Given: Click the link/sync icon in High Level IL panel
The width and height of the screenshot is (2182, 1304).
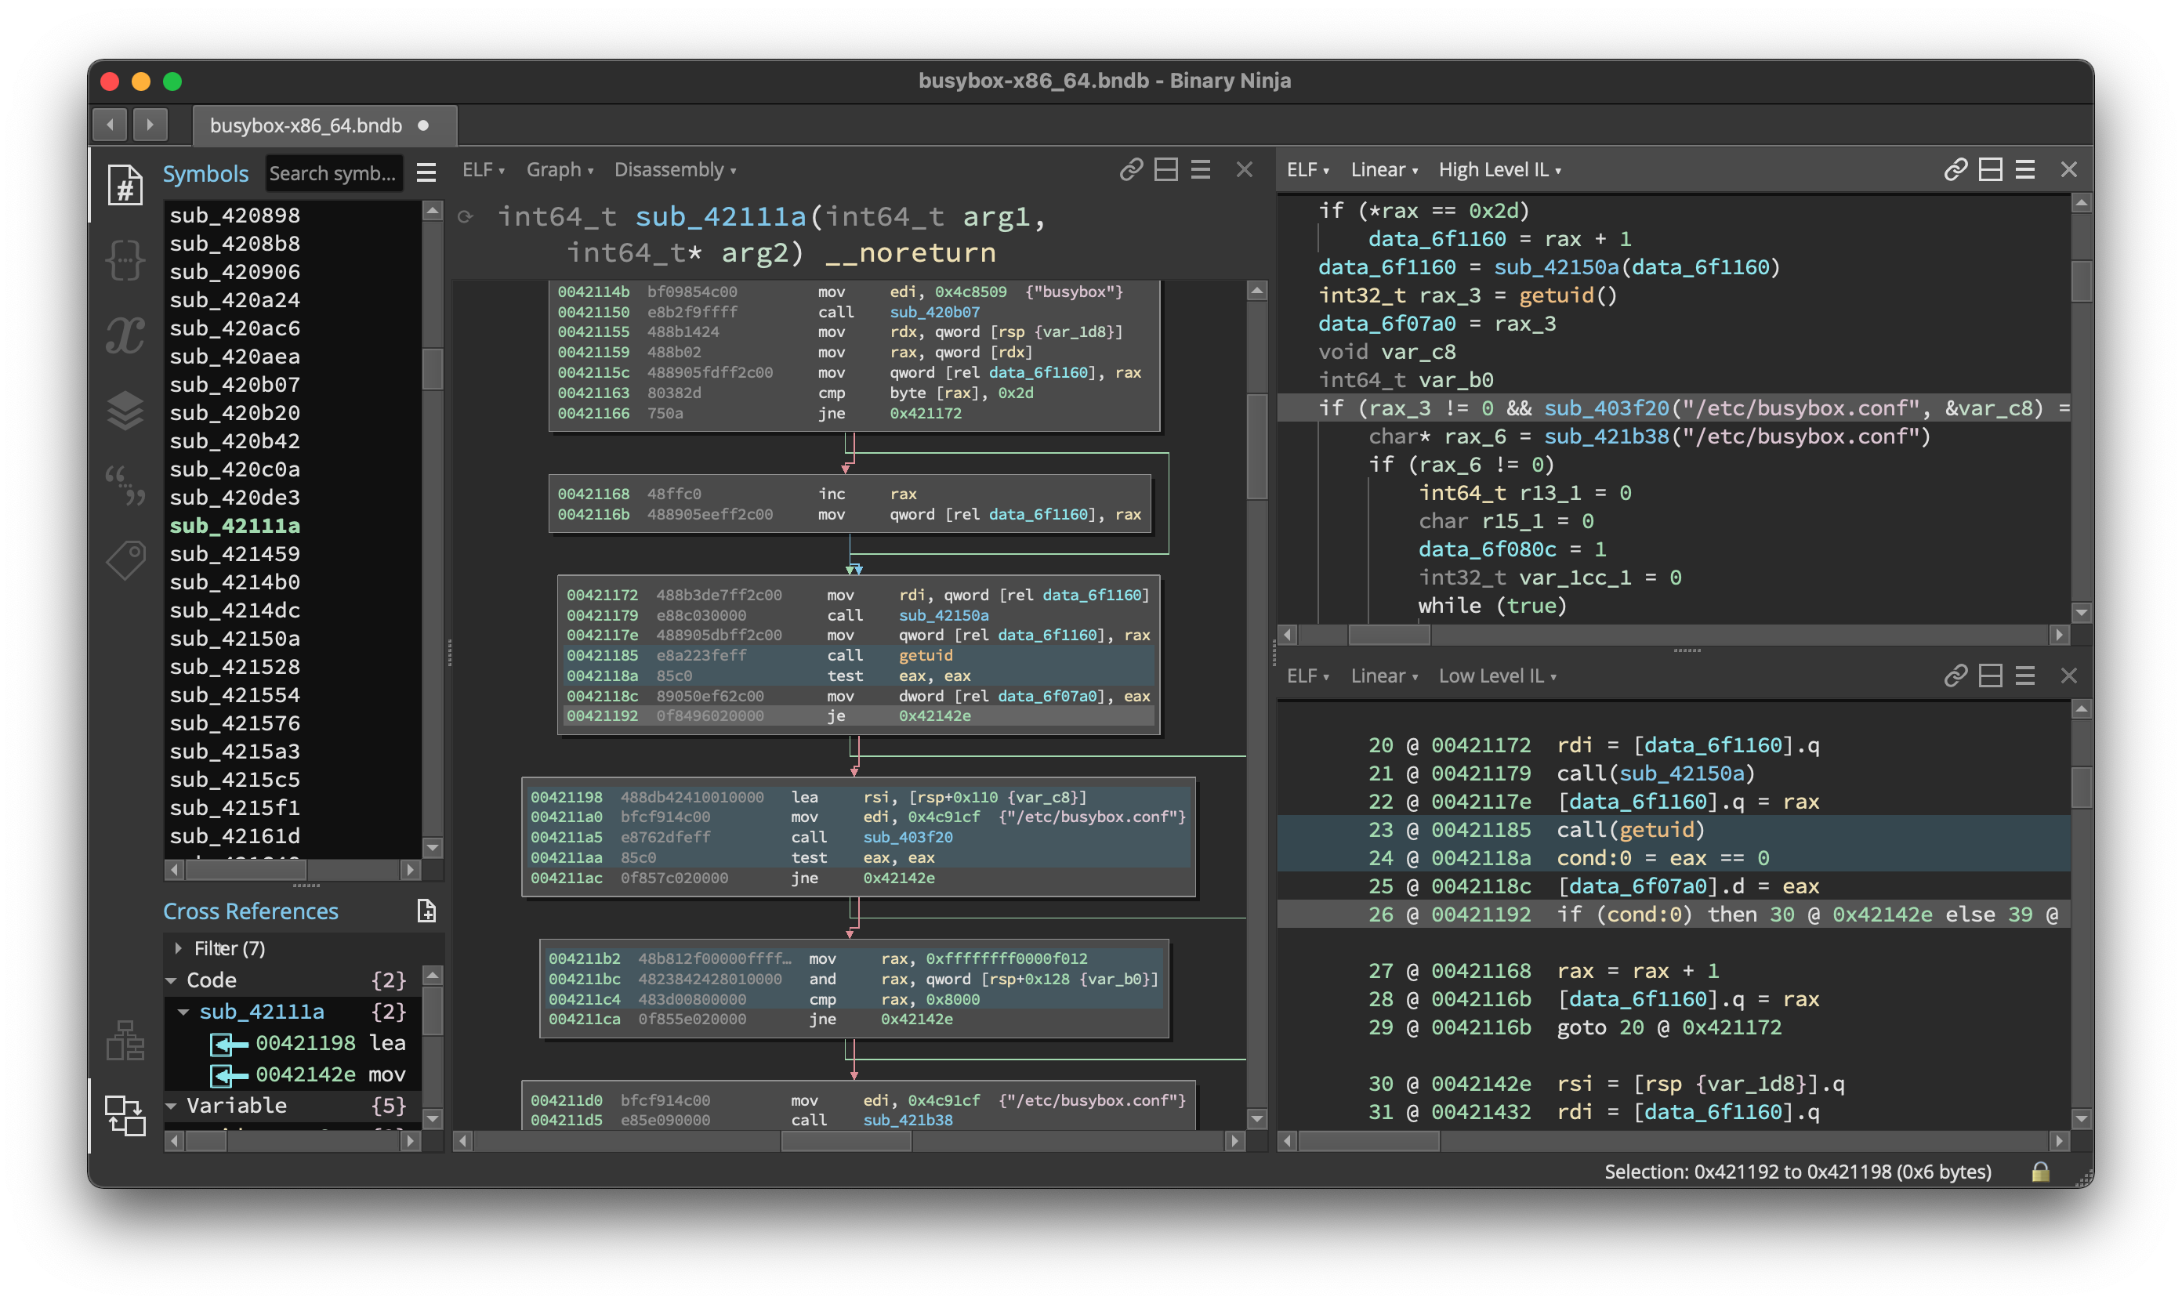Looking at the screenshot, I should [x=1957, y=169].
